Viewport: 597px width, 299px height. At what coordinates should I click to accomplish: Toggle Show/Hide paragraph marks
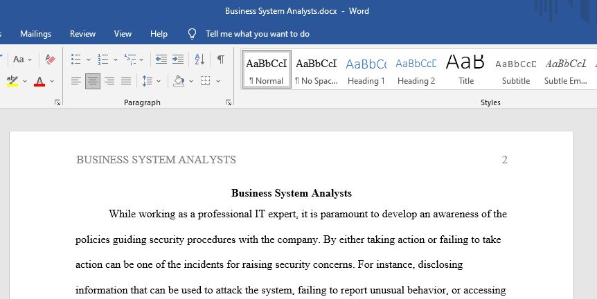pyautogui.click(x=221, y=60)
